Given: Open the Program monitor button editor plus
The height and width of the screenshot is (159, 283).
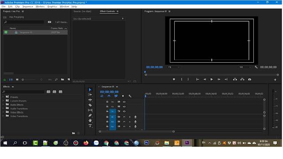Looking at the screenshot, I should click(275, 79).
